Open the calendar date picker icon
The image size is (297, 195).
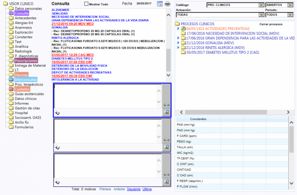pos(160,4)
